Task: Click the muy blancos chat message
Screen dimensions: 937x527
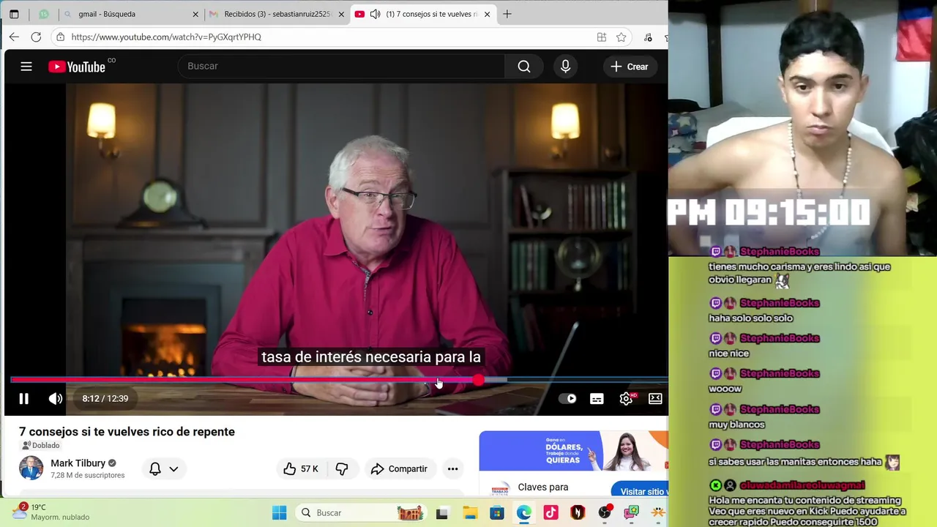Action: [x=736, y=425]
